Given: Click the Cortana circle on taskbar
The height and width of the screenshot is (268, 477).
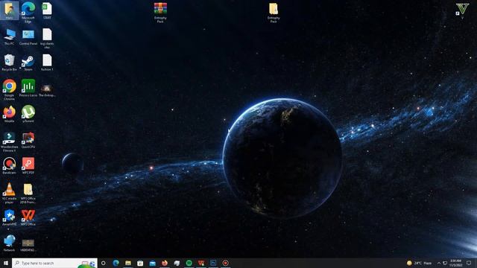Looking at the screenshot, I should click(x=103, y=263).
